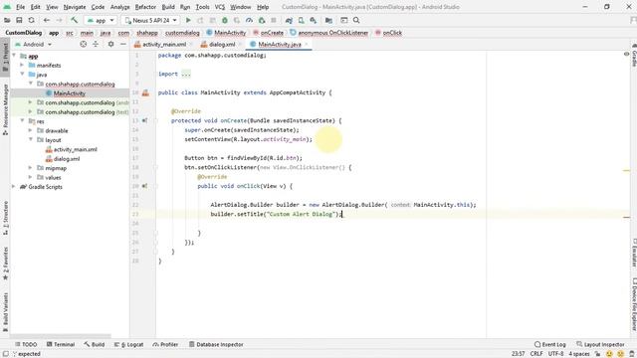The height and width of the screenshot is (358, 637).
Task: Expand the folded import statements
Action: (186, 74)
